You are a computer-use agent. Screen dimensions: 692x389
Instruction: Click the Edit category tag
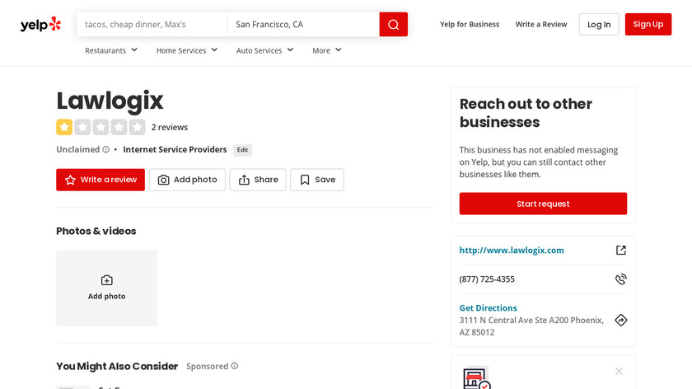(x=242, y=150)
